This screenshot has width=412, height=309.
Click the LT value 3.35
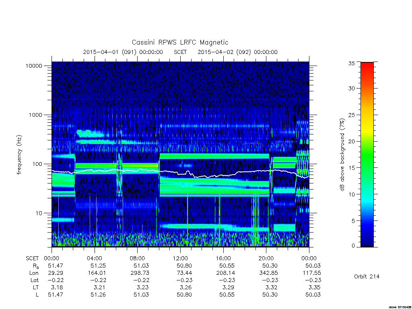[x=315, y=287]
